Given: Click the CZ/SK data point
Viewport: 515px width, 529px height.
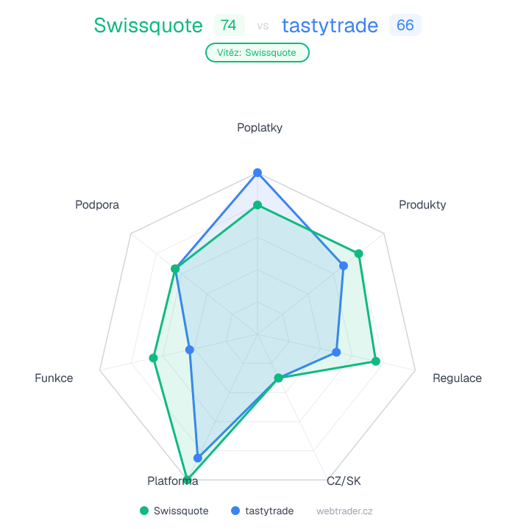Looking at the screenshot, I should coord(278,378).
